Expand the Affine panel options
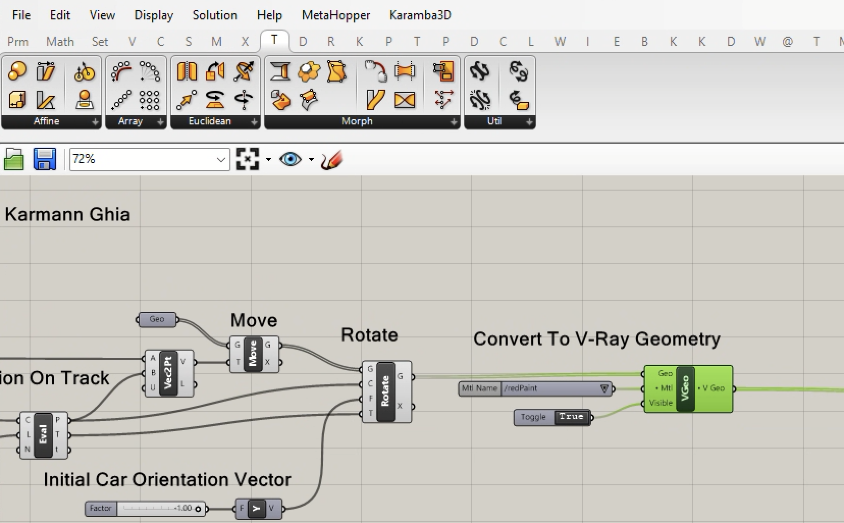The height and width of the screenshot is (523, 844). 95,122
